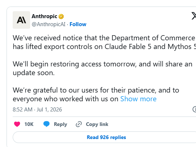The width and height of the screenshot is (196, 147).
Task: Click the Anthropic profile avatar
Action: (21, 20)
